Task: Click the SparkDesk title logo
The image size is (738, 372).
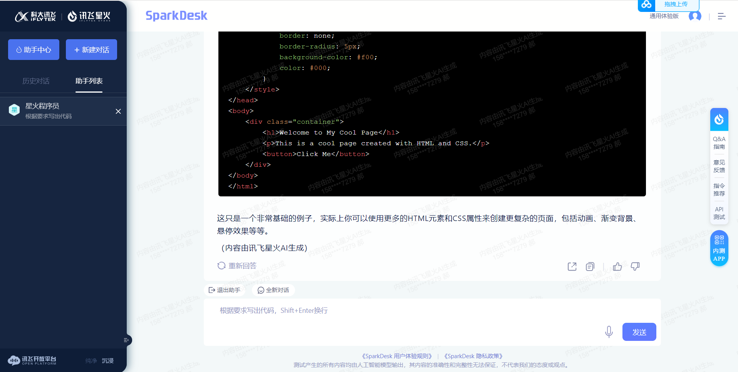Action: point(176,16)
